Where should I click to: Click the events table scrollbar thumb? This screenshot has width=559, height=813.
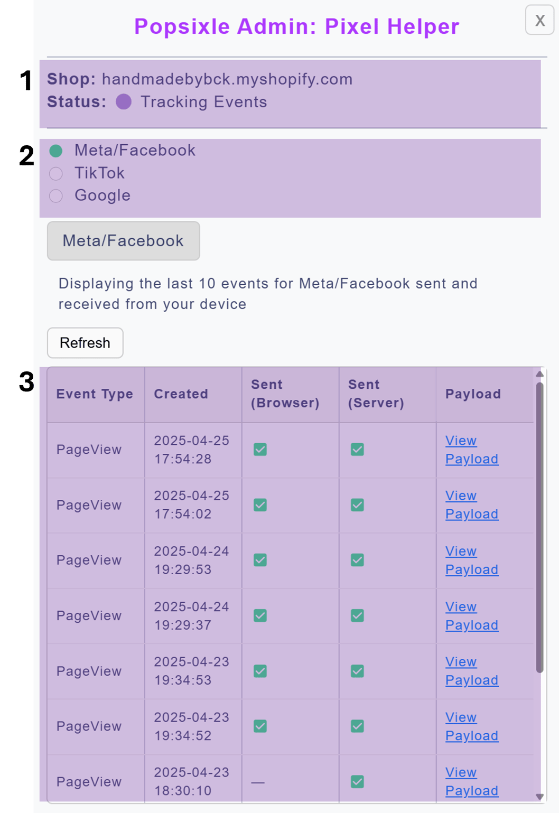[x=539, y=528]
